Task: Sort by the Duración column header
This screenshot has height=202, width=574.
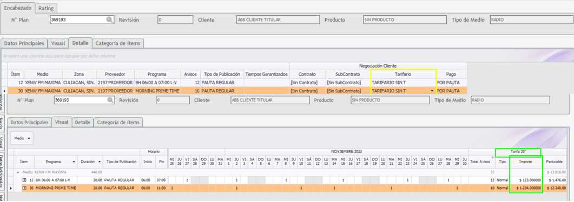Action: point(90,161)
